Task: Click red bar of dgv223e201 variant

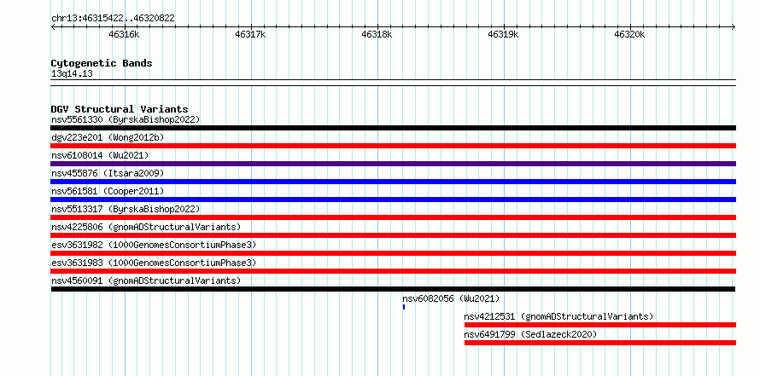Action: tap(393, 146)
